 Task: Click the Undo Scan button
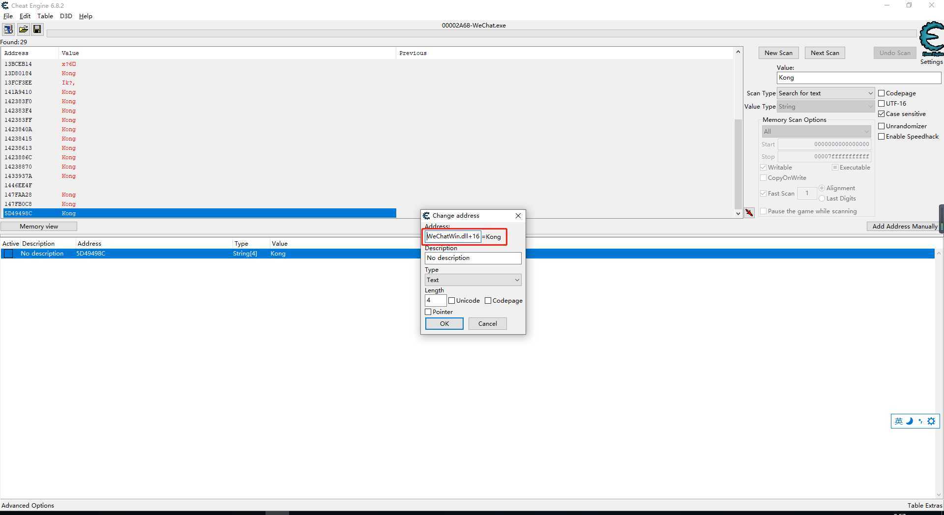pyautogui.click(x=895, y=53)
